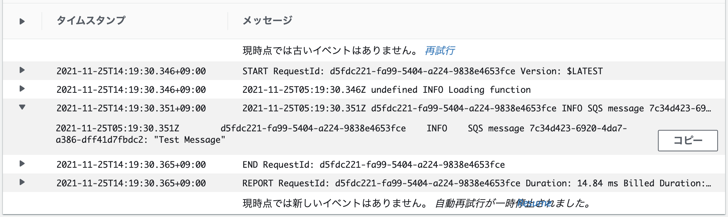This screenshot has width=728, height=217.
Task: Click the END RequestId message text
Action: (373, 165)
